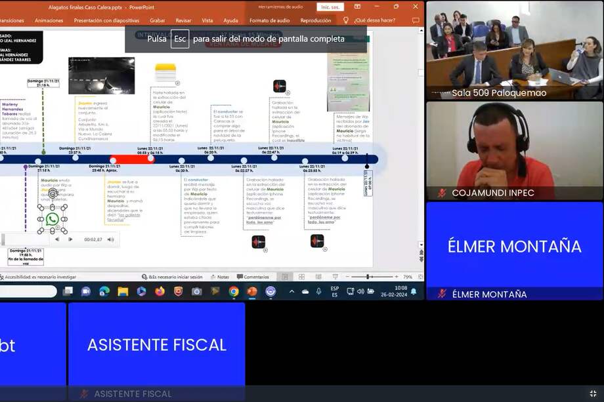Click the WhatsApp audio icon on the slide
Screen dimensions: 604x402
coord(53,219)
